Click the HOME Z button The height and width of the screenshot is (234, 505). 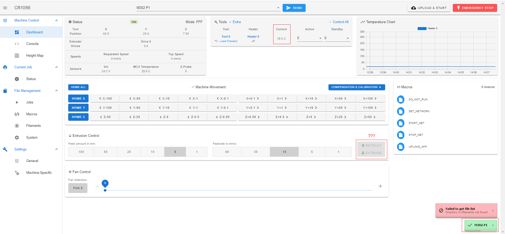pos(78,117)
